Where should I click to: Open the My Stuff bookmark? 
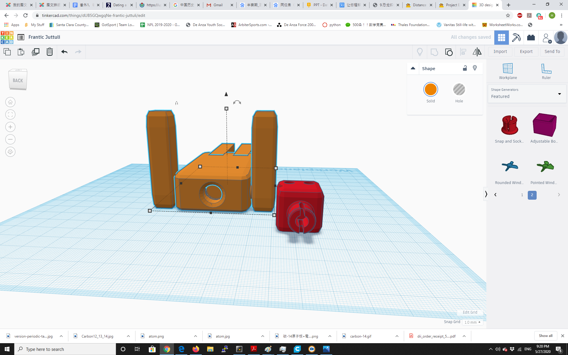[34, 25]
